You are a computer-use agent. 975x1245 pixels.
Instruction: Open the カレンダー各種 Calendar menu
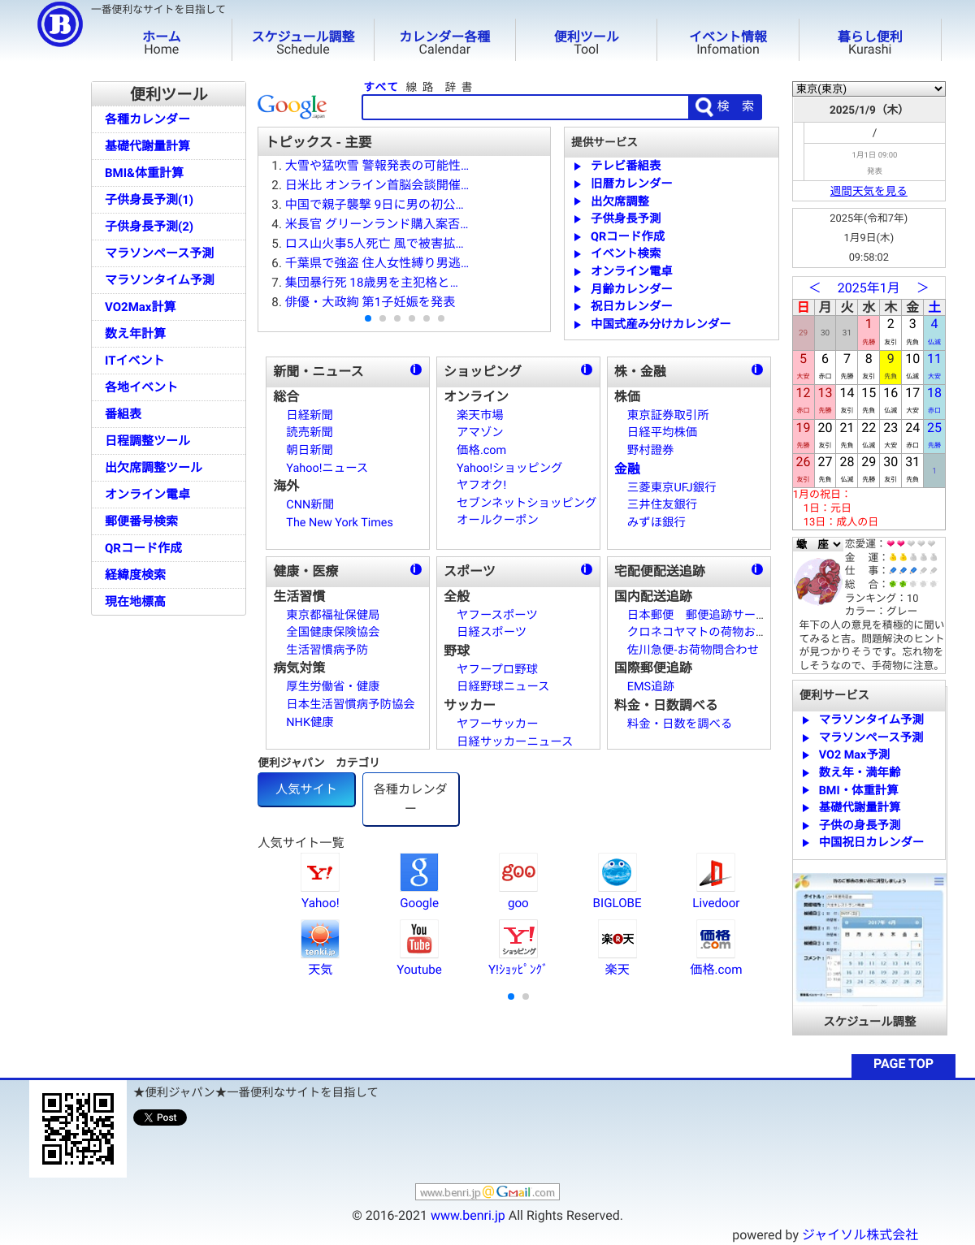tap(444, 42)
